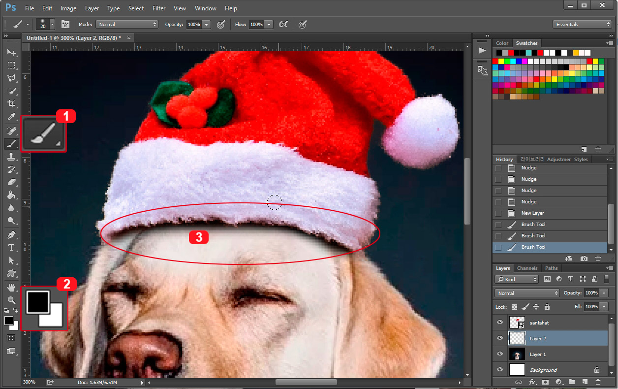The height and width of the screenshot is (389, 618).
Task: Select the History Brush tool
Action: pyautogui.click(x=11, y=169)
